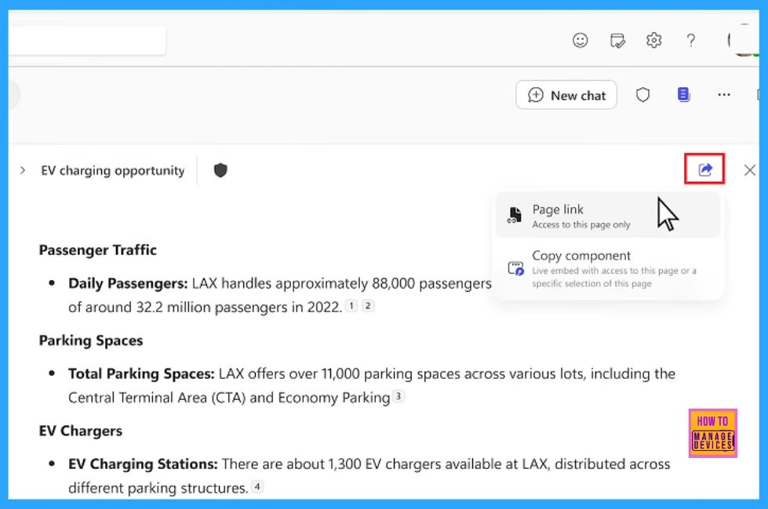768x509 pixels.
Task: Click the EV Charging Stations label
Action: (143, 464)
